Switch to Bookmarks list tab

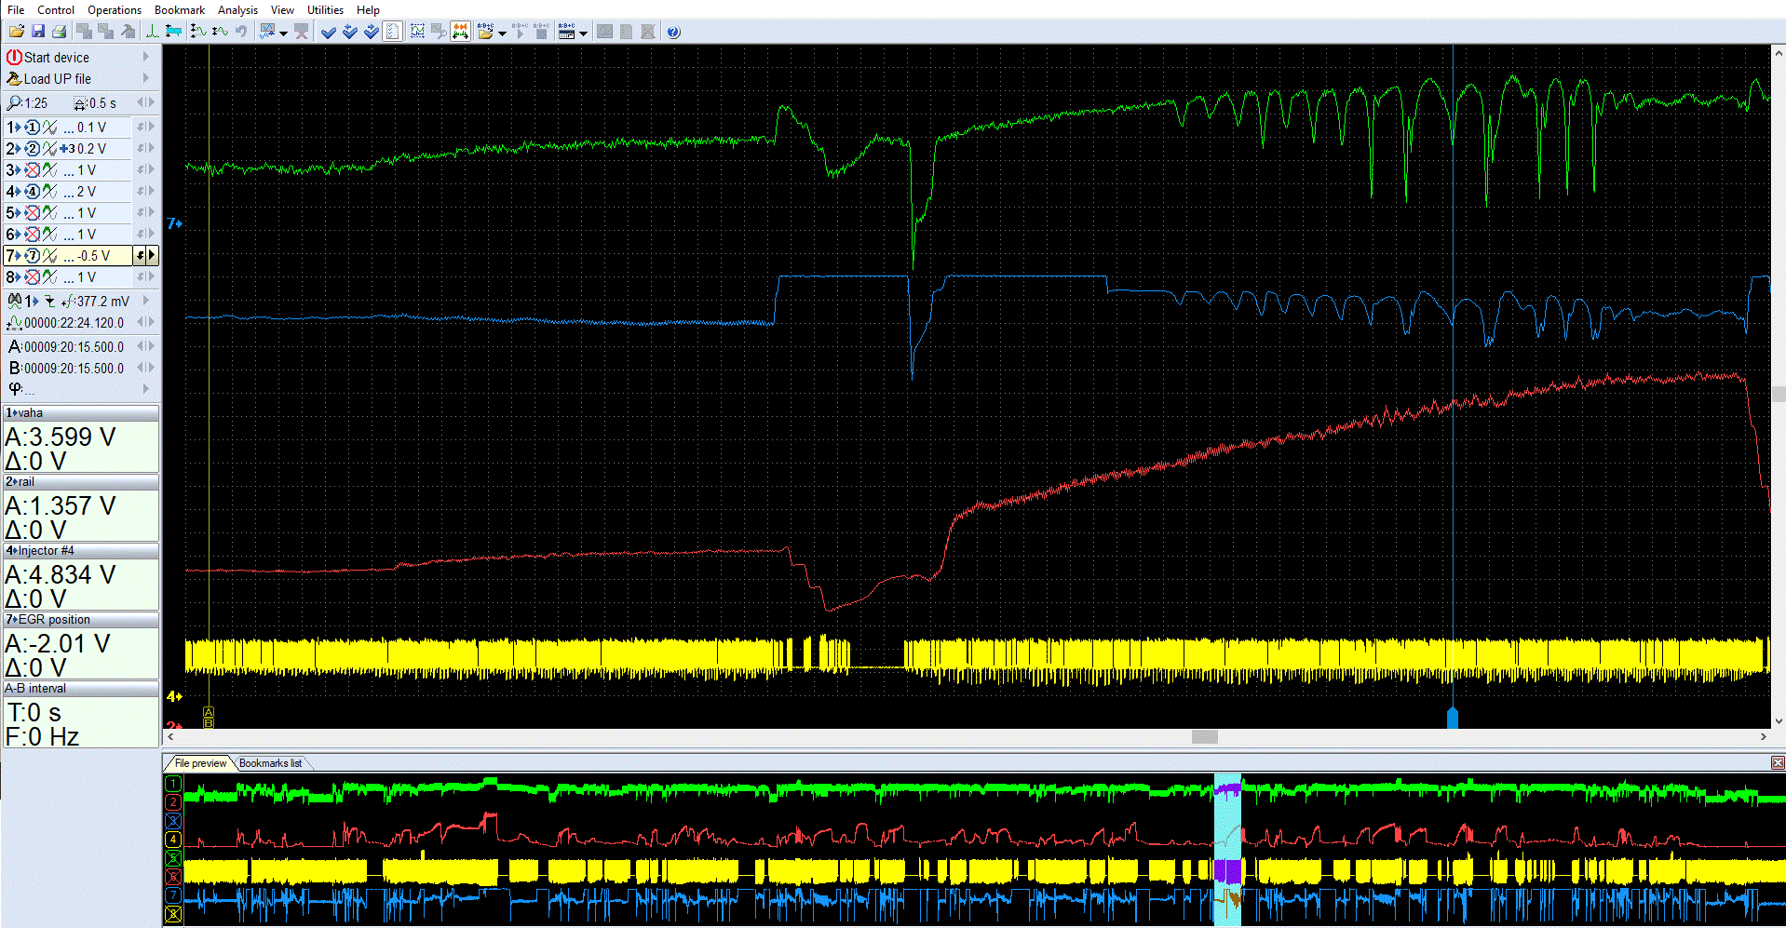270,763
